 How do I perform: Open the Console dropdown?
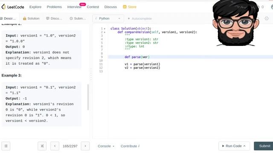tap(106, 146)
